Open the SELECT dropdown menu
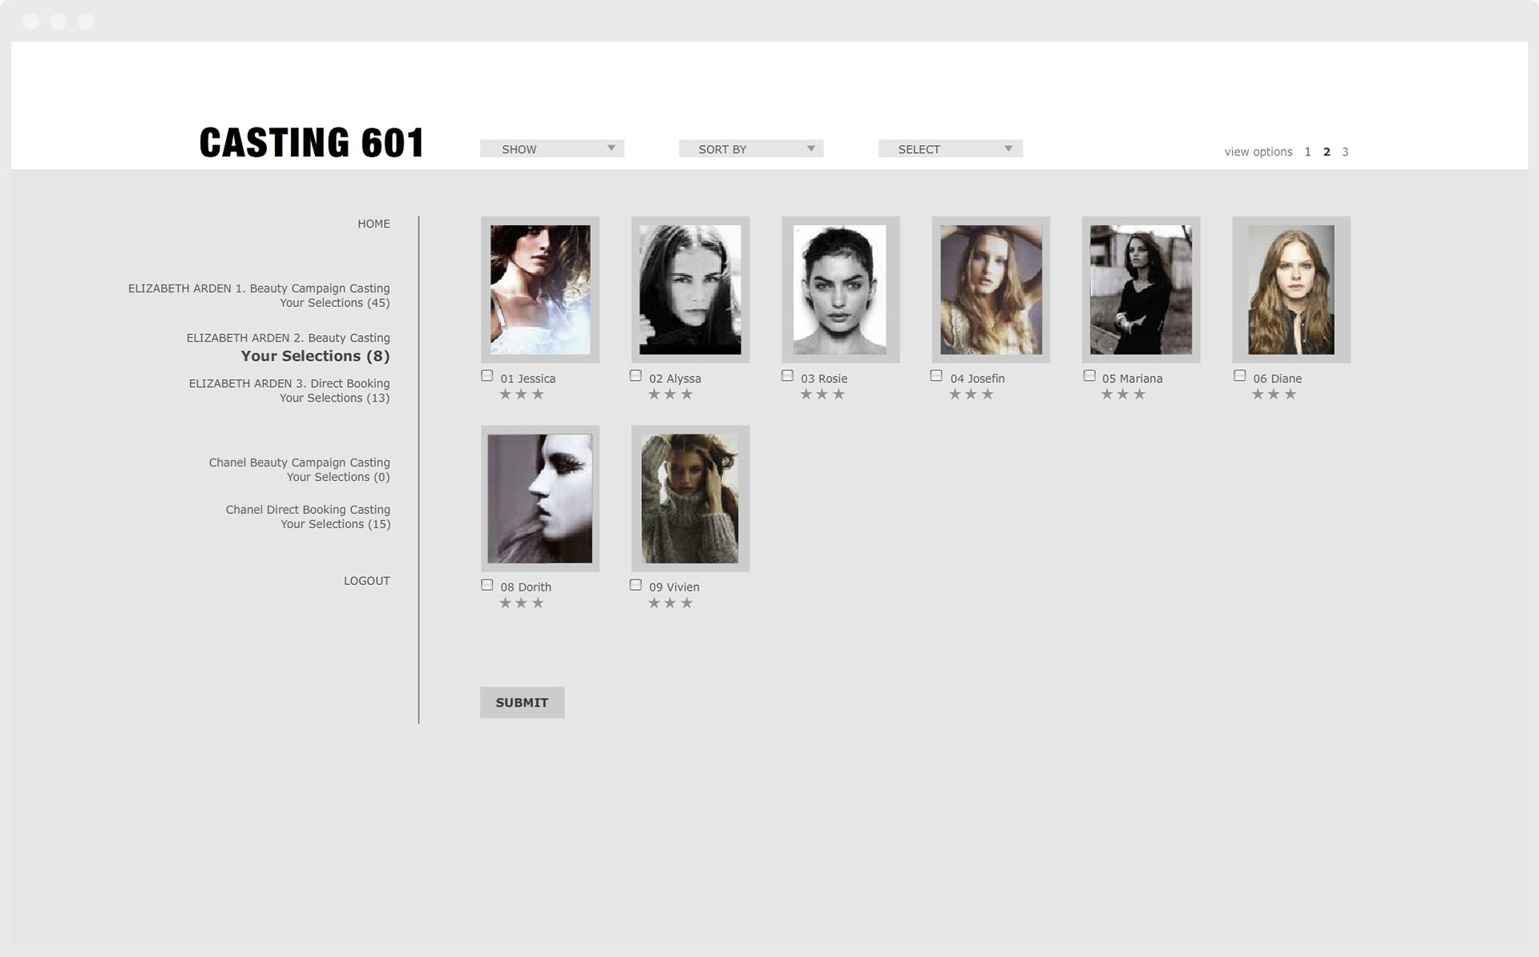 950,149
